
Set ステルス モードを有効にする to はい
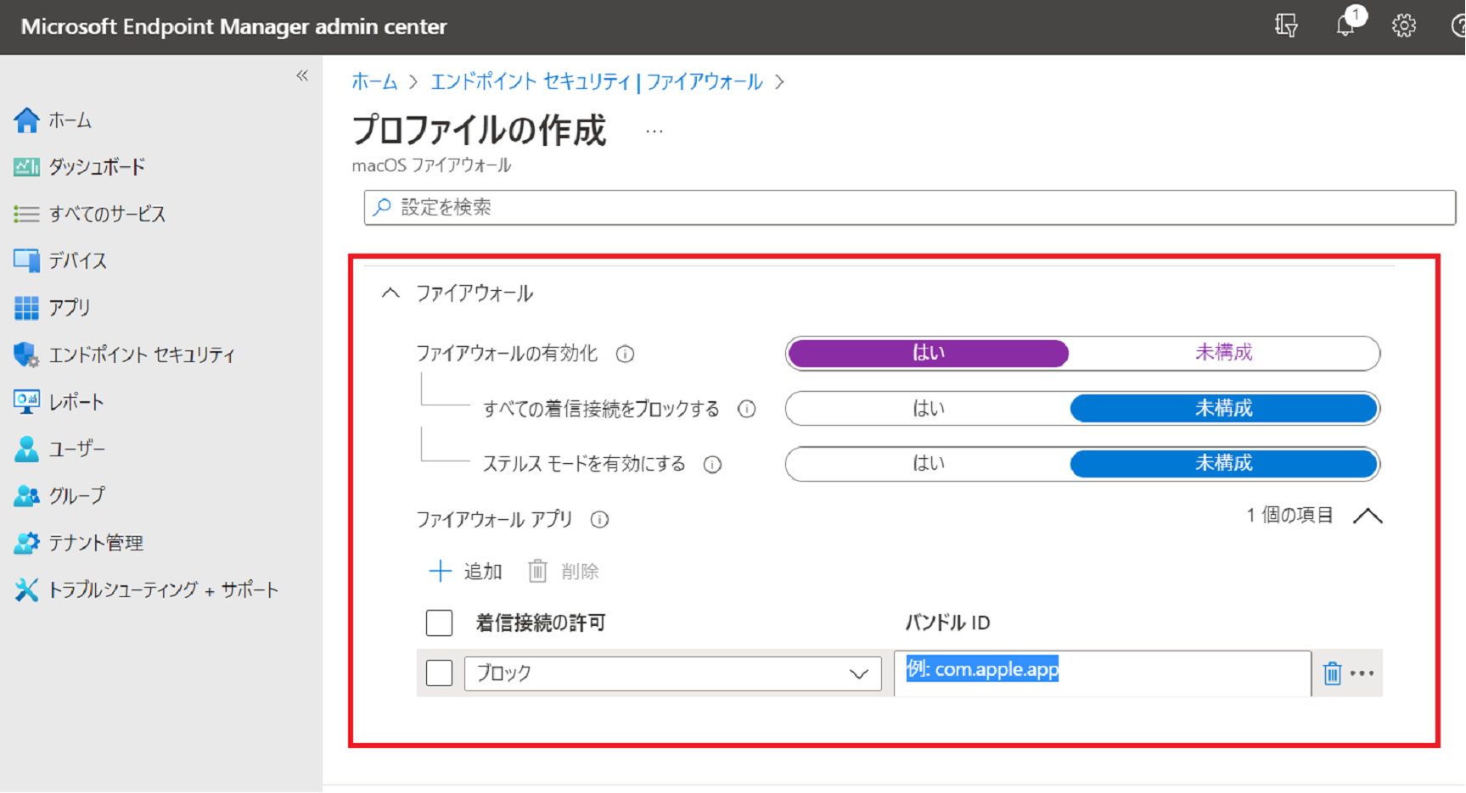pyautogui.click(x=928, y=463)
